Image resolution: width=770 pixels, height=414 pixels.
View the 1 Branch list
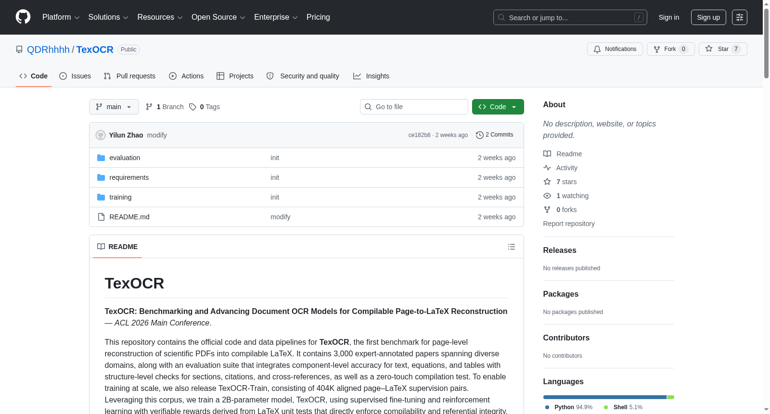click(x=165, y=107)
